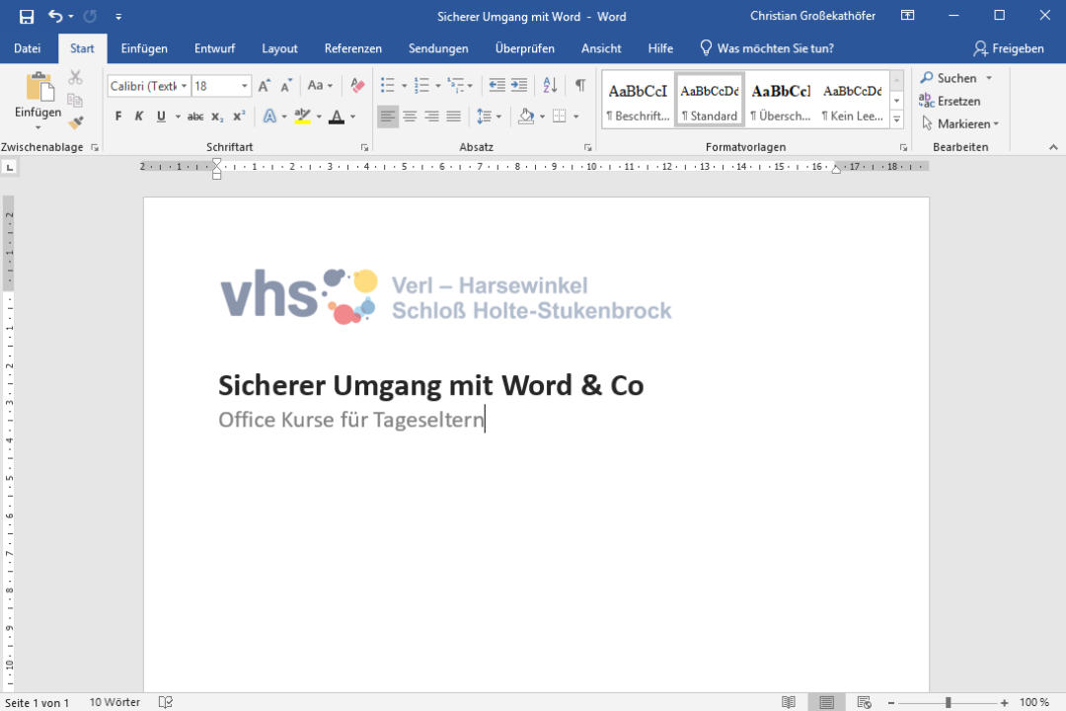Image resolution: width=1066 pixels, height=711 pixels.
Task: Select the Format Painter brush icon
Action: pos(75,122)
